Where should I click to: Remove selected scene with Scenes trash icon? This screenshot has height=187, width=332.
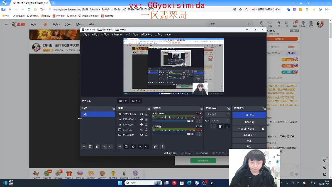coord(90,147)
